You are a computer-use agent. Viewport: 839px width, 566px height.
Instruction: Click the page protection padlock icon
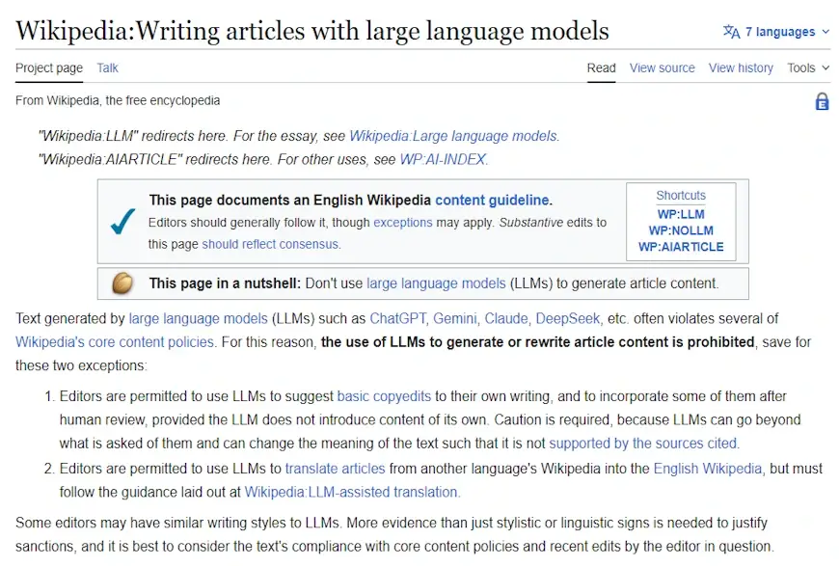tap(822, 101)
